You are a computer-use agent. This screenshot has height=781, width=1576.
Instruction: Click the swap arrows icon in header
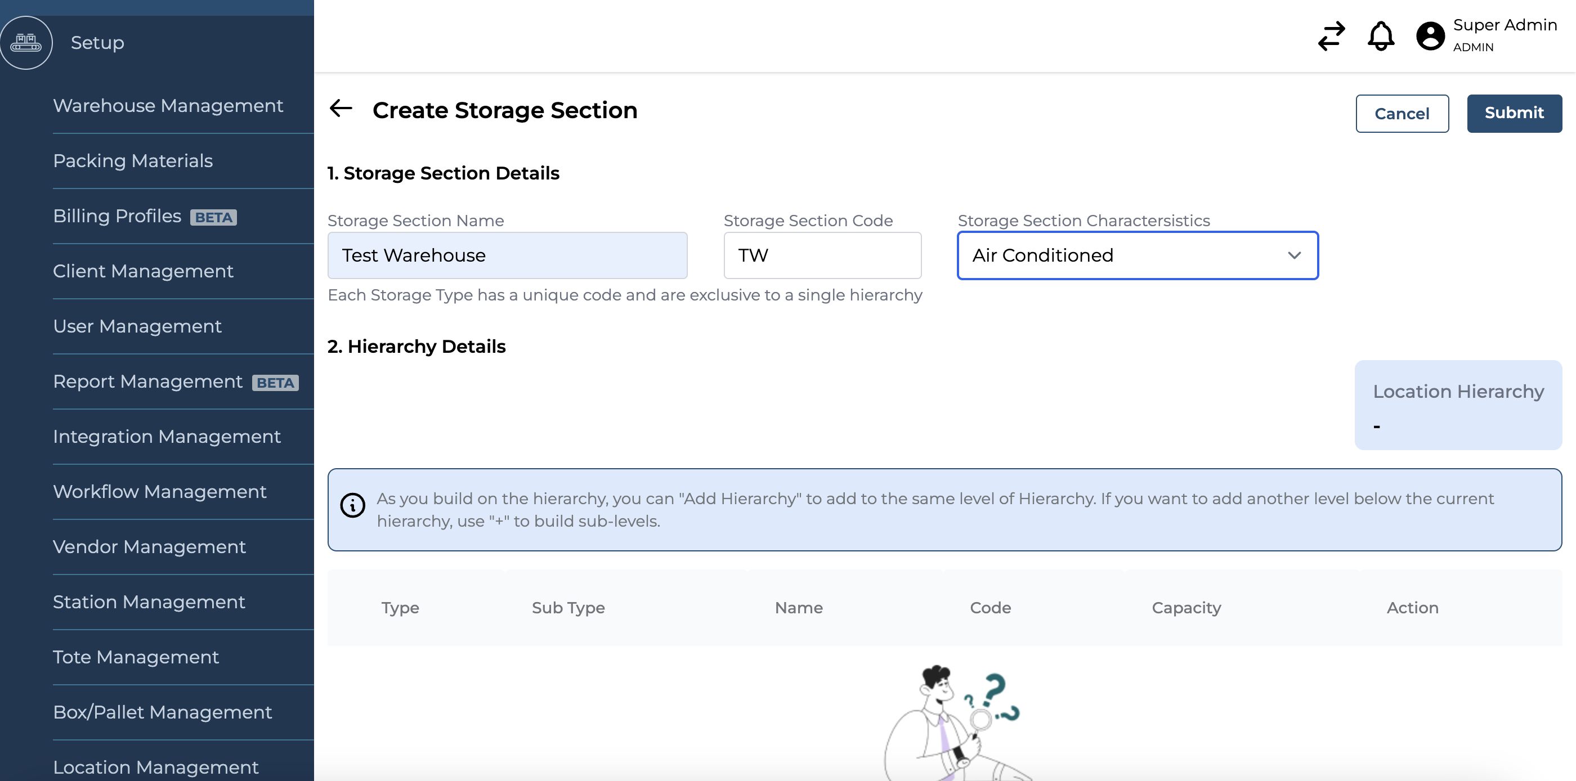coord(1331,36)
